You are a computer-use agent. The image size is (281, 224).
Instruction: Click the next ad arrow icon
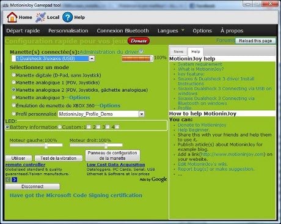point(15,179)
